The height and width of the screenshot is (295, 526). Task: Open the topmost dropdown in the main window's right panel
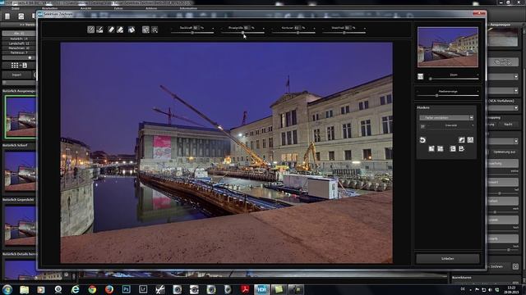[503, 76]
